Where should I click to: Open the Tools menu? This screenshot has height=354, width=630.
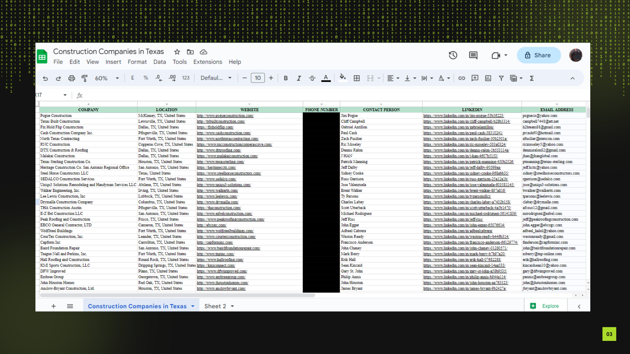tap(180, 62)
